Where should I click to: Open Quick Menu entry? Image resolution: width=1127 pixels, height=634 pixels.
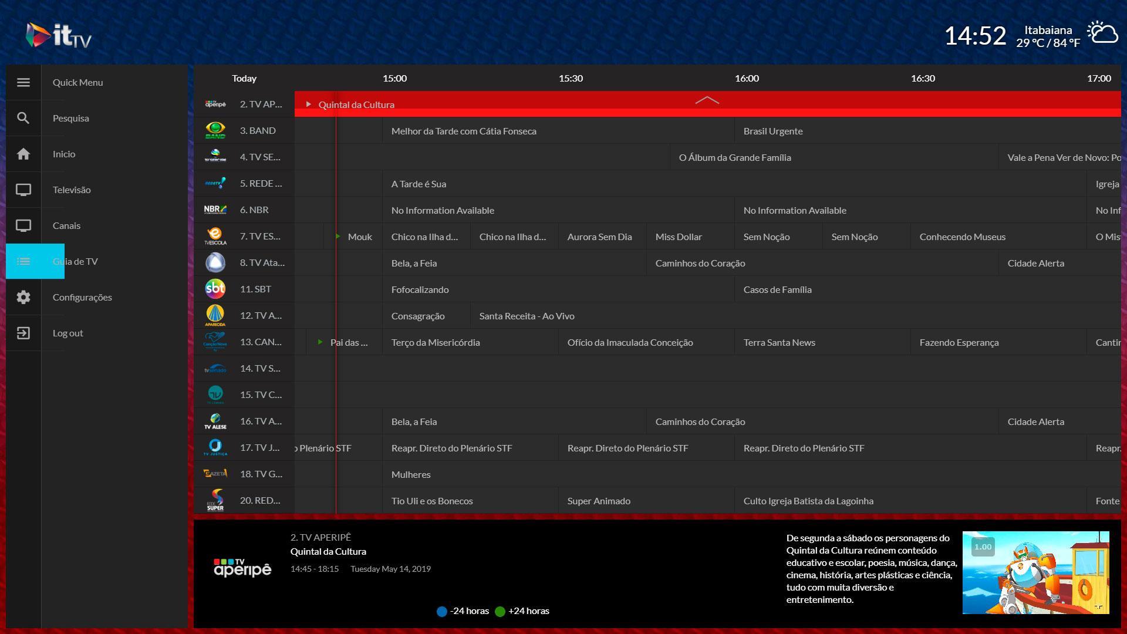[x=78, y=82]
